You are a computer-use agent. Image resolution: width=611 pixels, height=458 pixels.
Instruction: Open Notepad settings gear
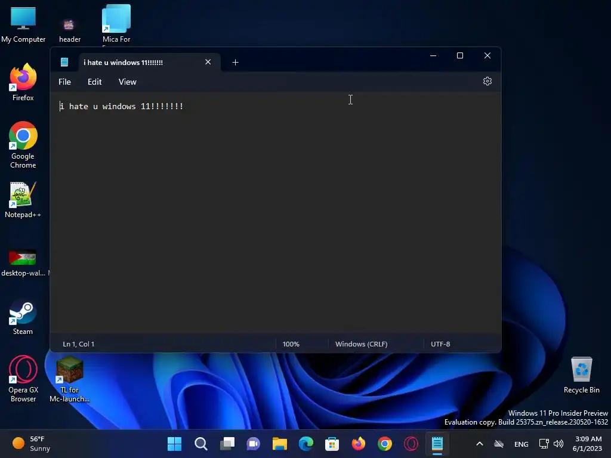click(487, 81)
